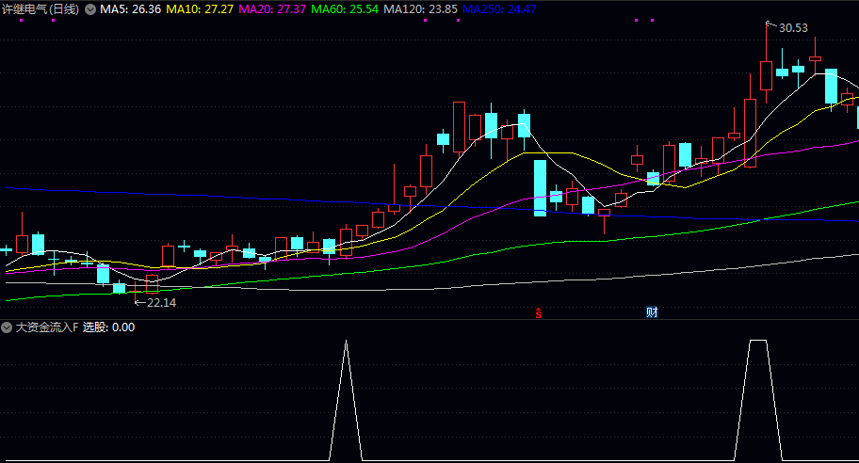
Task: Select the MA5 moving average label
Action: pyautogui.click(x=130, y=8)
